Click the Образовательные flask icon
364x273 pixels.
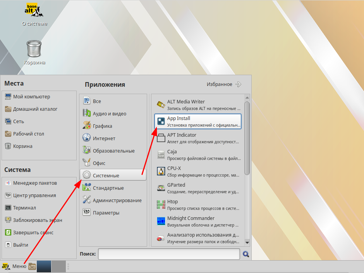87,150
